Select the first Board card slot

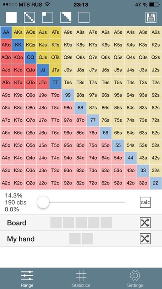(x=56, y=223)
